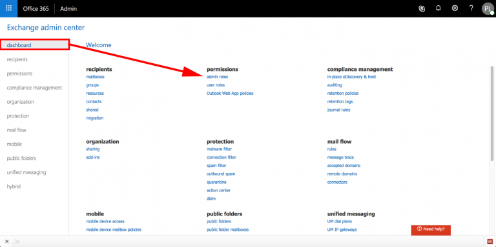Select hybrid in left navigation
Image resolution: width=496 pixels, height=247 pixels.
tap(14, 186)
